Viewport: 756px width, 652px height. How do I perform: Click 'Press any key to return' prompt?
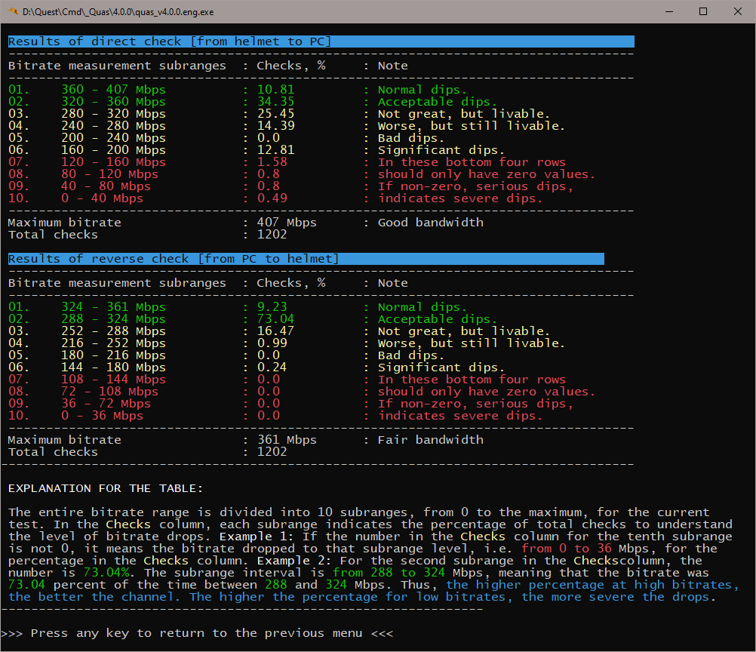click(197, 633)
